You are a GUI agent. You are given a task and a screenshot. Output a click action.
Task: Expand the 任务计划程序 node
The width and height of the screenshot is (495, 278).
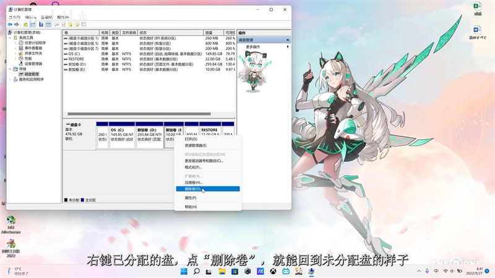click(15, 43)
